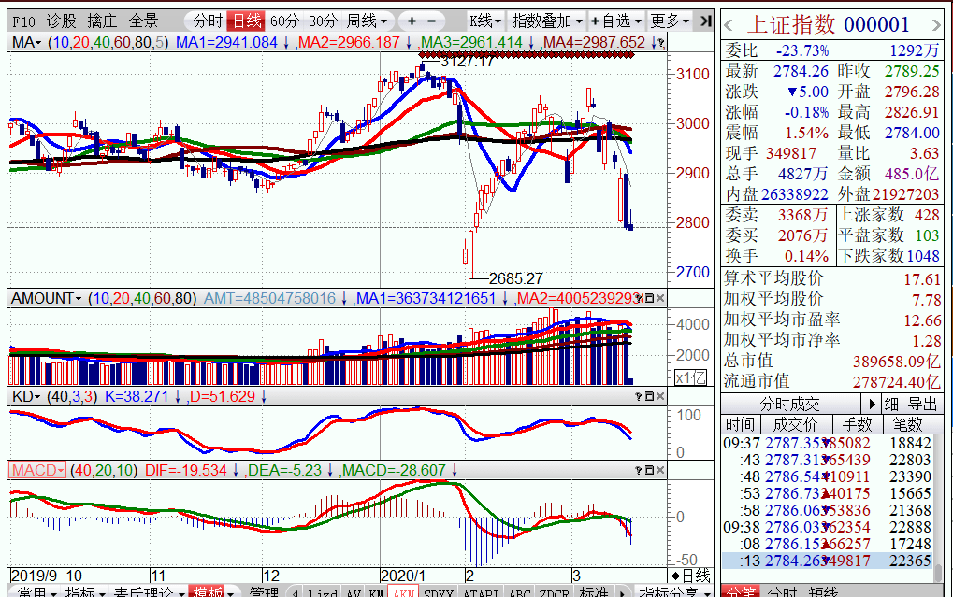Open help for the MA indicator
Image resolution: width=953 pixels, height=597 pixels.
[660, 43]
